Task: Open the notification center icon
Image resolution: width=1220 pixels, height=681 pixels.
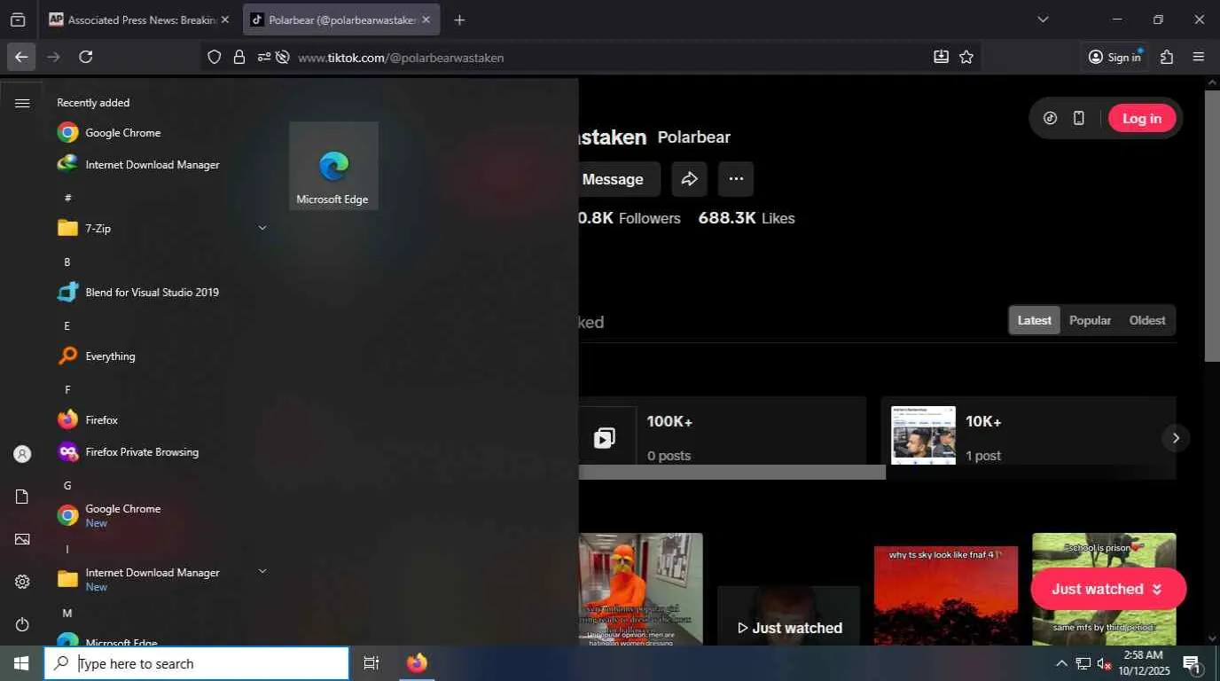Action: coord(1193,663)
